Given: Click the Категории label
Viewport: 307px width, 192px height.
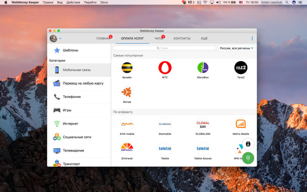Looking at the screenshot, I should 57,61.
